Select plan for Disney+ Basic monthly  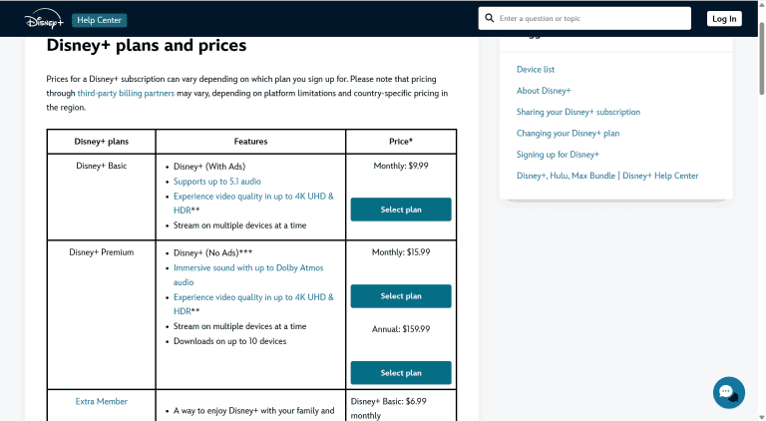point(400,210)
